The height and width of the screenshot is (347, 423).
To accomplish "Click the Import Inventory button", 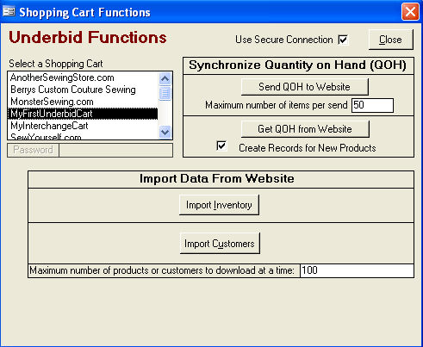I will 219,205.
